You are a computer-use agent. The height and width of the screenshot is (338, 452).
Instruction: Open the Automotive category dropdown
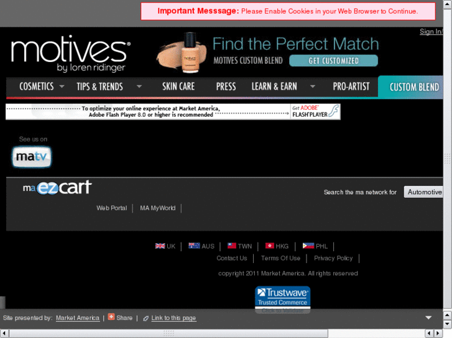point(423,192)
